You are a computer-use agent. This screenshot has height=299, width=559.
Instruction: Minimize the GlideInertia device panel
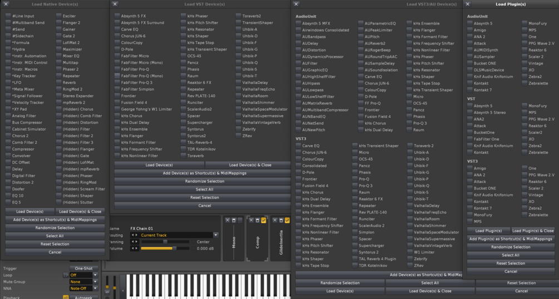click(281, 221)
